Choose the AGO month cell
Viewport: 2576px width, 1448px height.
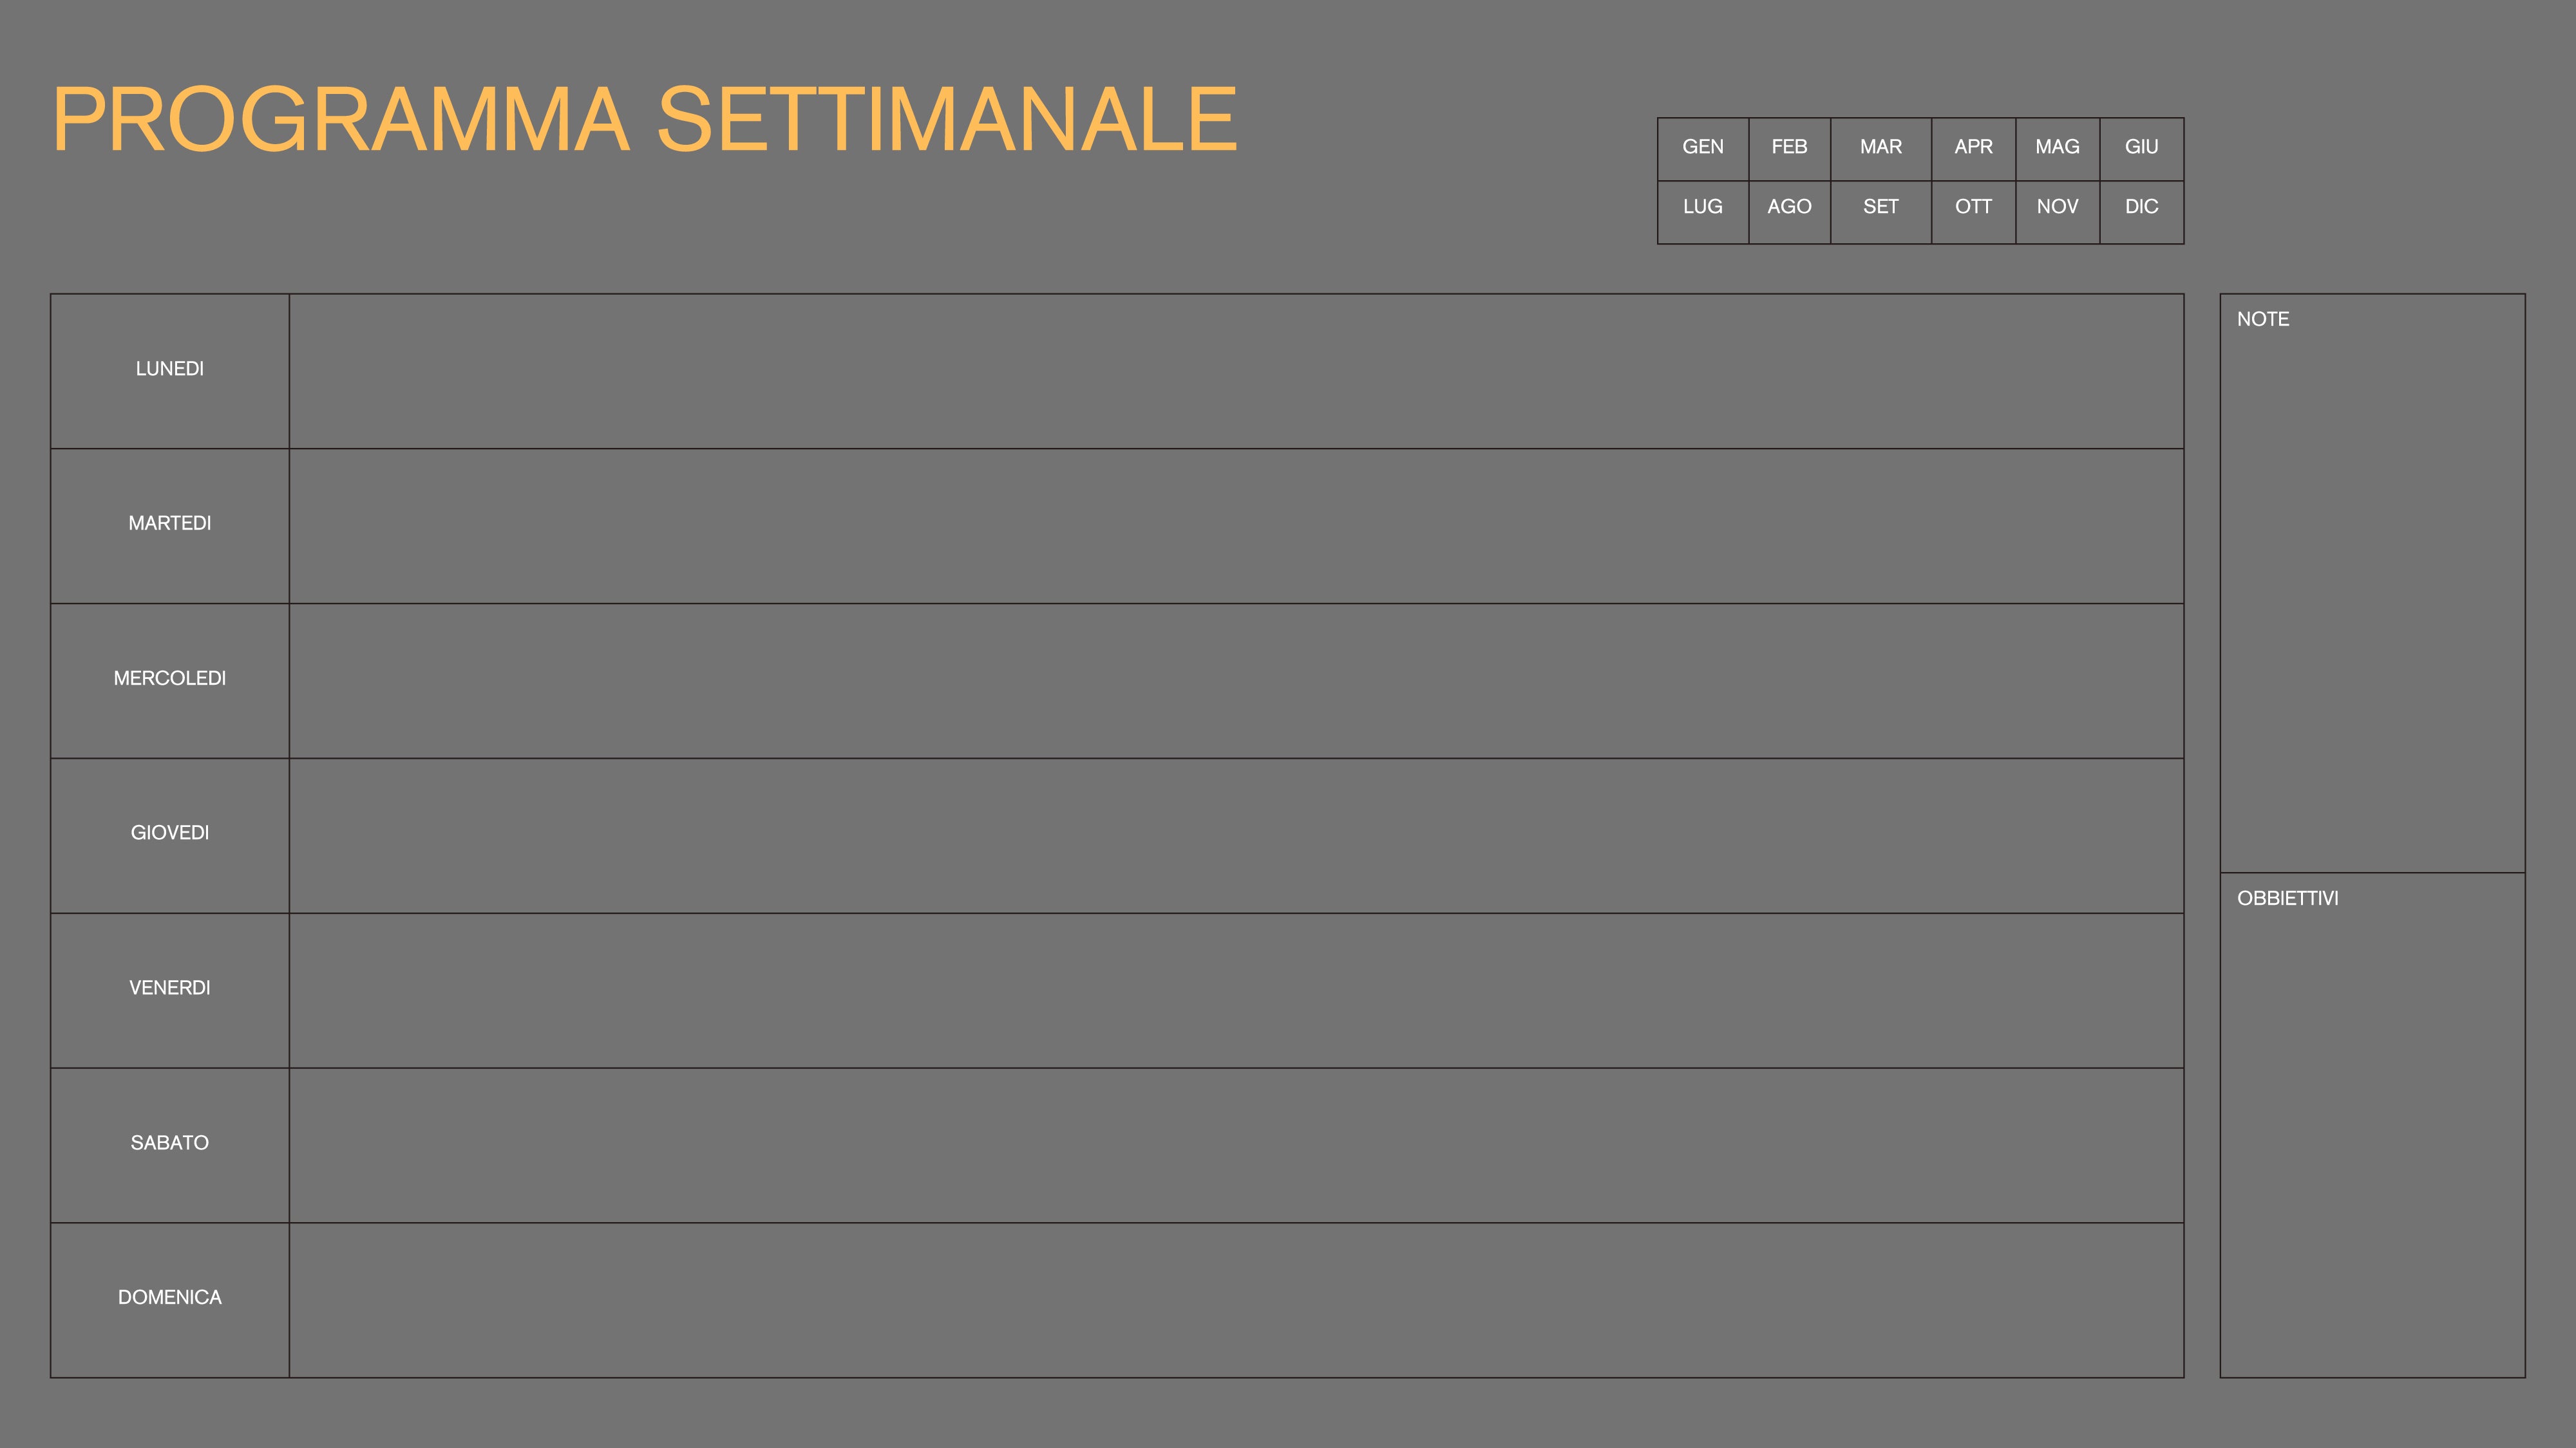coord(1789,208)
